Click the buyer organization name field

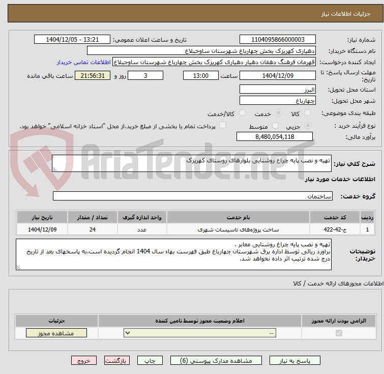[x=201, y=51]
